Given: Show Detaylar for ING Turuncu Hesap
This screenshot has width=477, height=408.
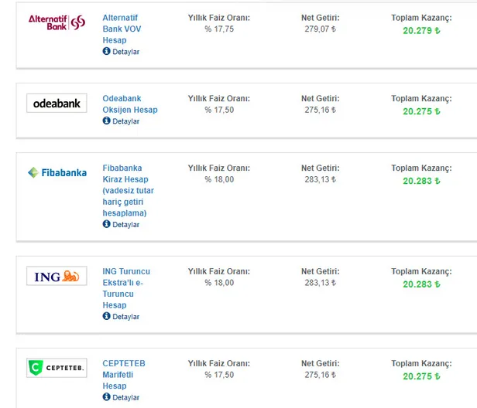Looking at the screenshot, I should pos(125,317).
